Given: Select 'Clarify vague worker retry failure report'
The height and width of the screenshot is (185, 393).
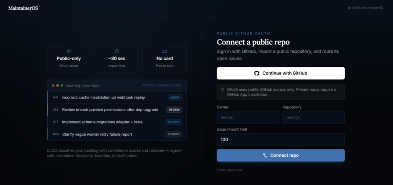Looking at the screenshot, I should [97, 134].
